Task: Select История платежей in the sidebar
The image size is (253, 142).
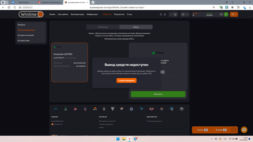Action: [x=26, y=35]
